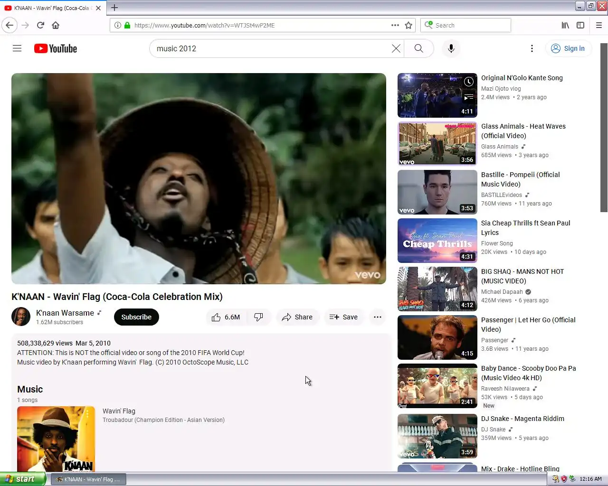
Task: Open the YouTube hamburger guide menu
Action: (17, 48)
